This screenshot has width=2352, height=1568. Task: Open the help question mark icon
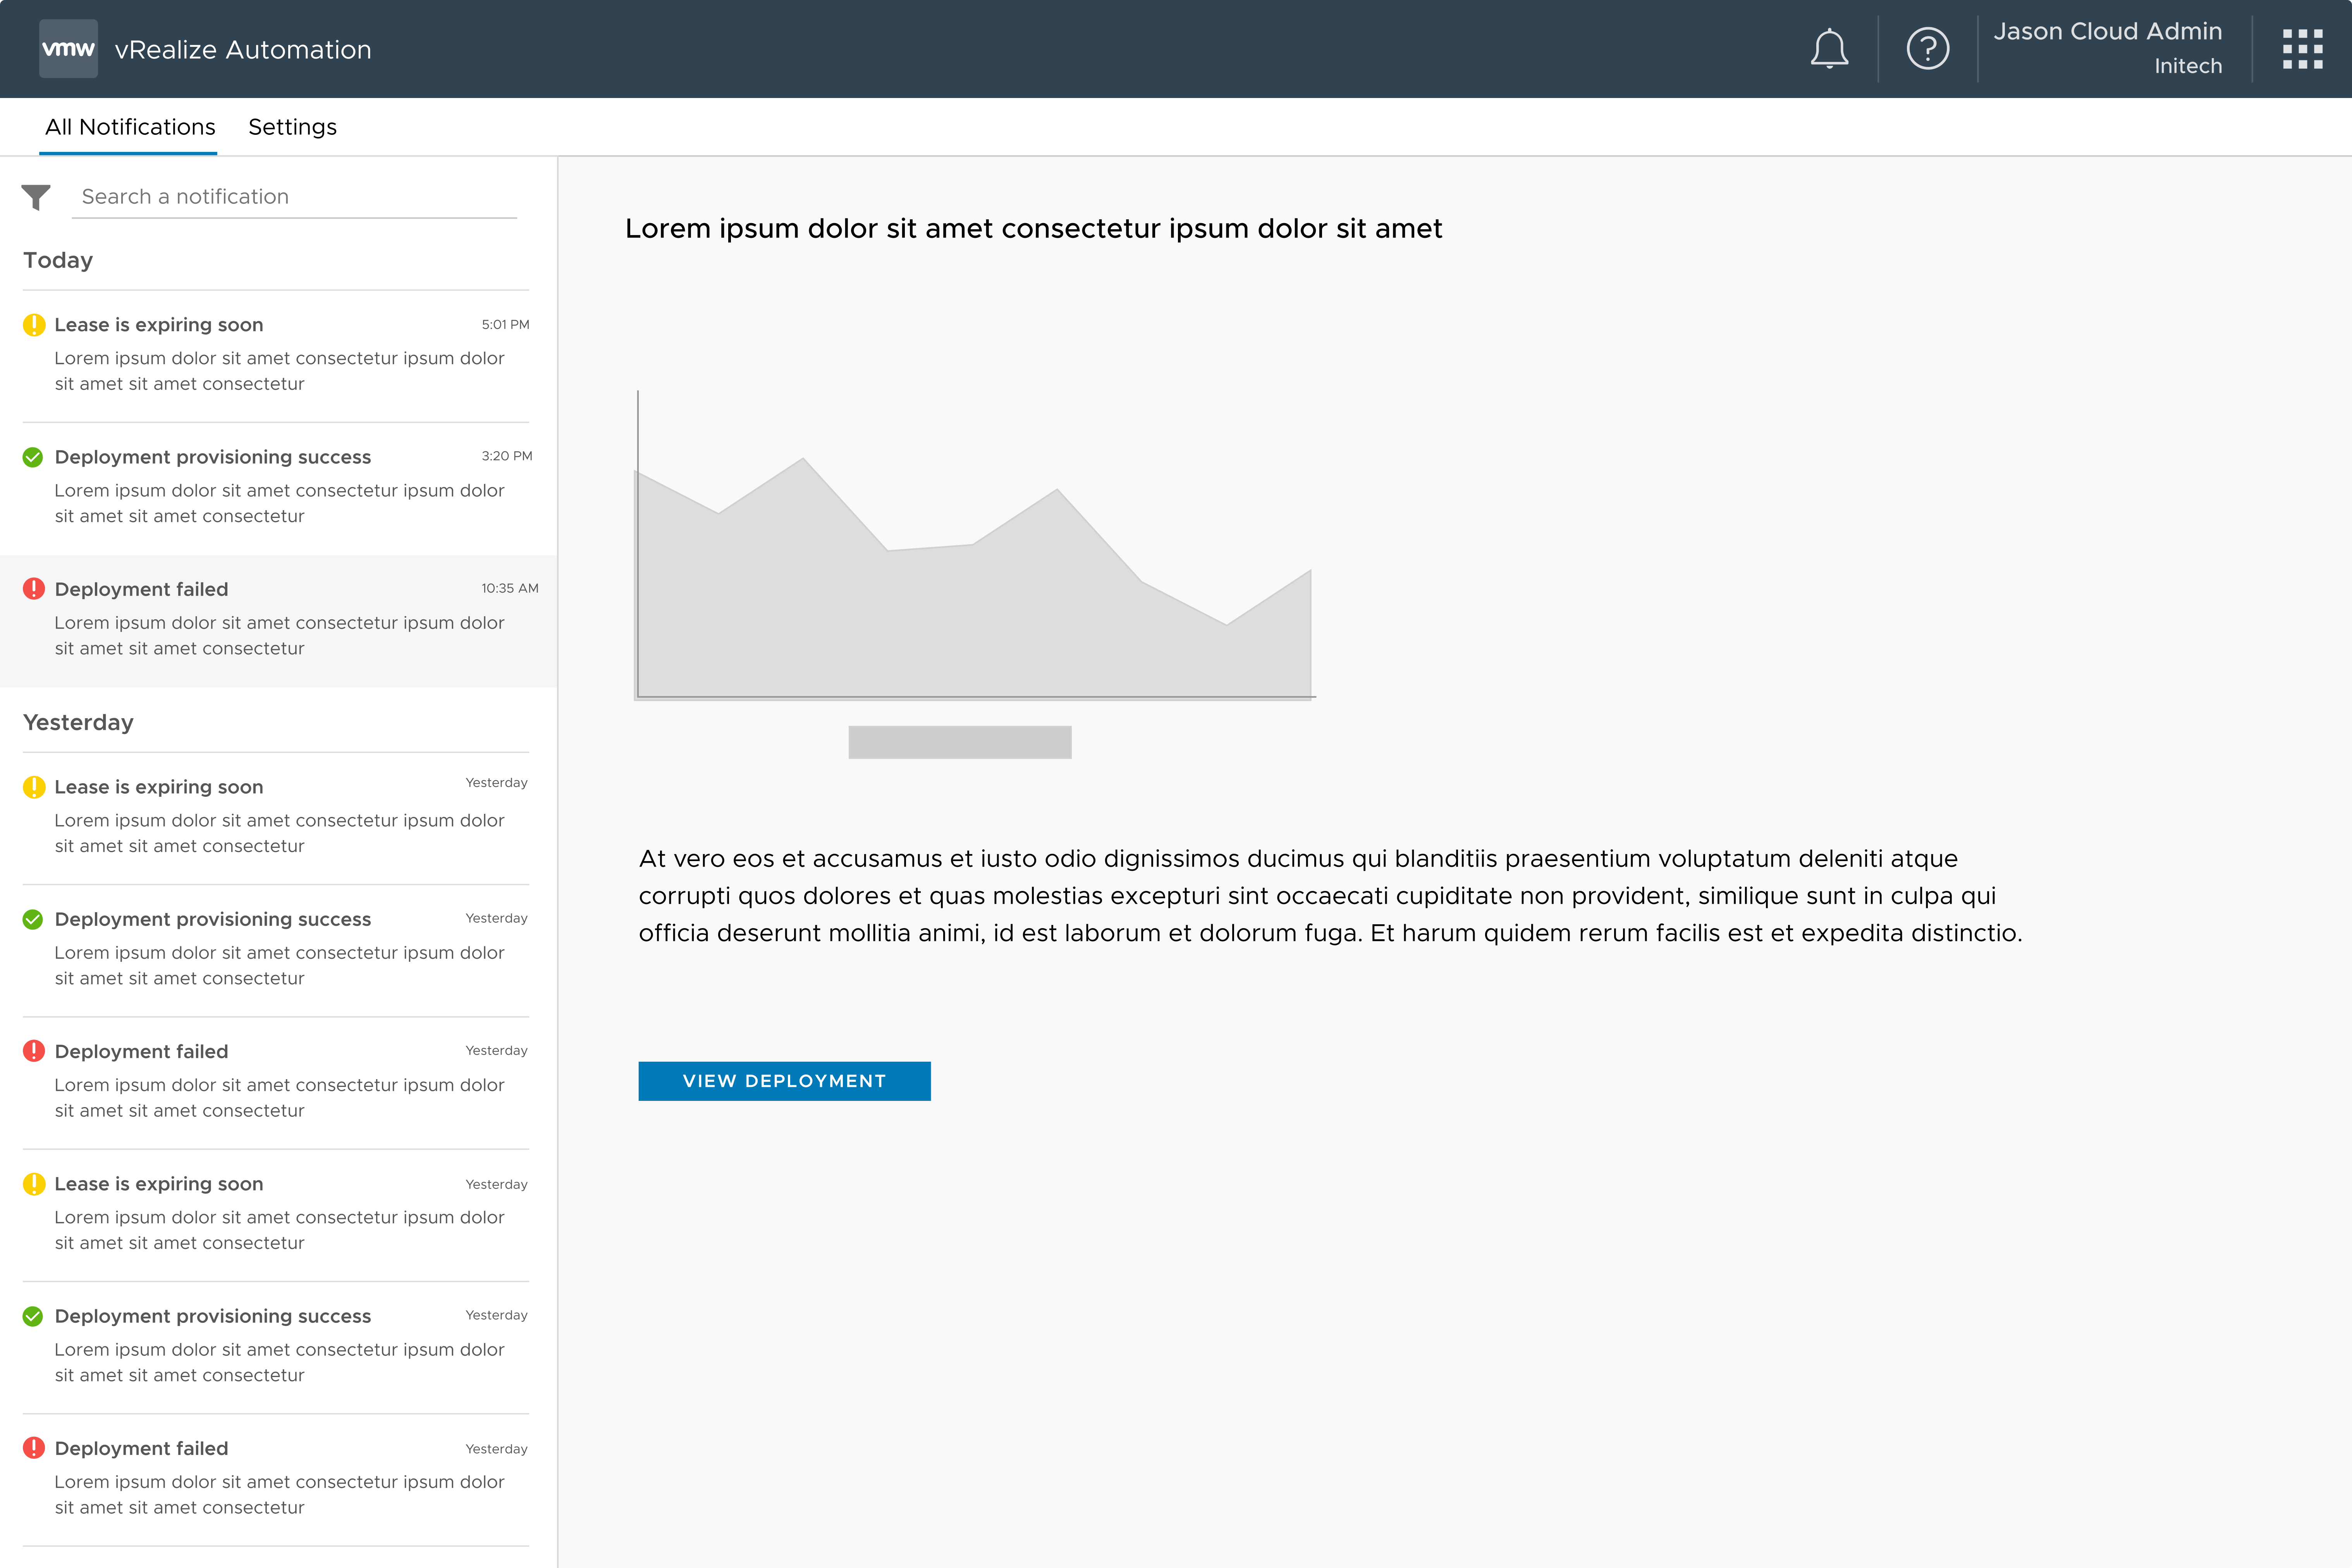pos(1927,48)
